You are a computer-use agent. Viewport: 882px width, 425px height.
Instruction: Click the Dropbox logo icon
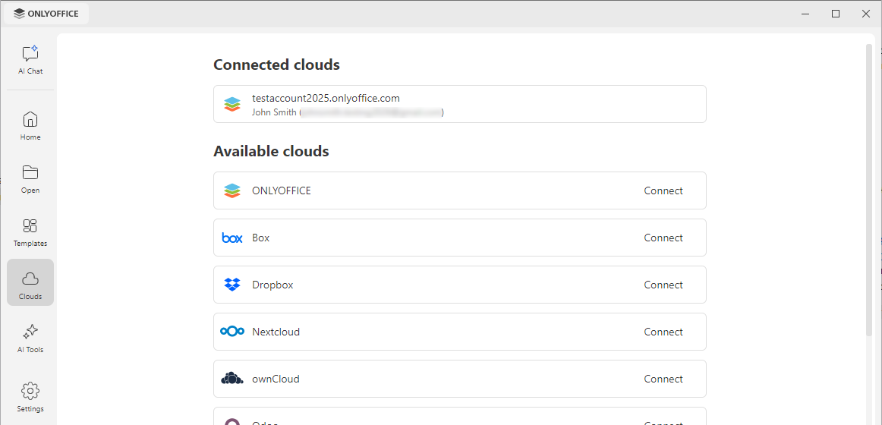232,285
